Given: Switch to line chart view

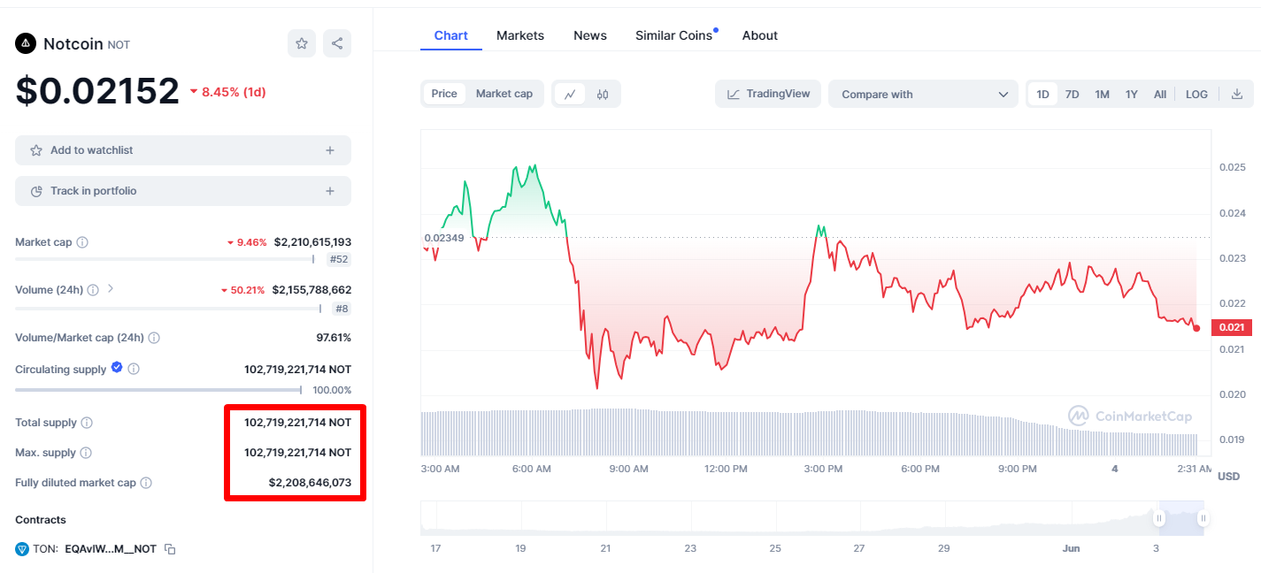Looking at the screenshot, I should point(570,94).
